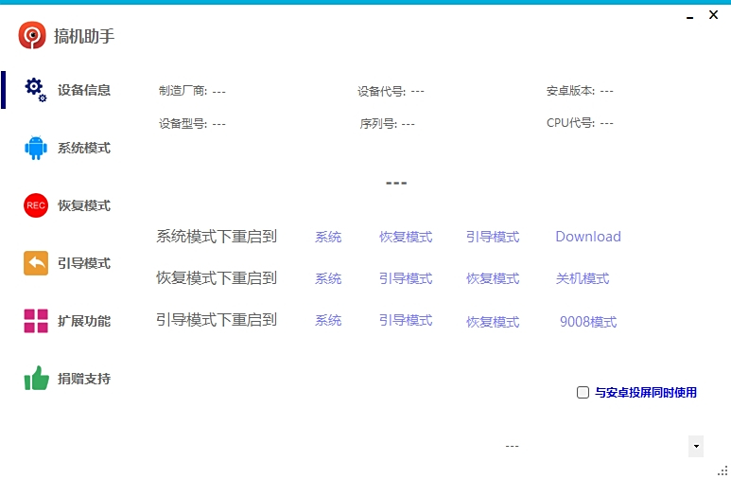Click the red REC recovery icon
This screenshot has height=479, width=731.
(36, 205)
